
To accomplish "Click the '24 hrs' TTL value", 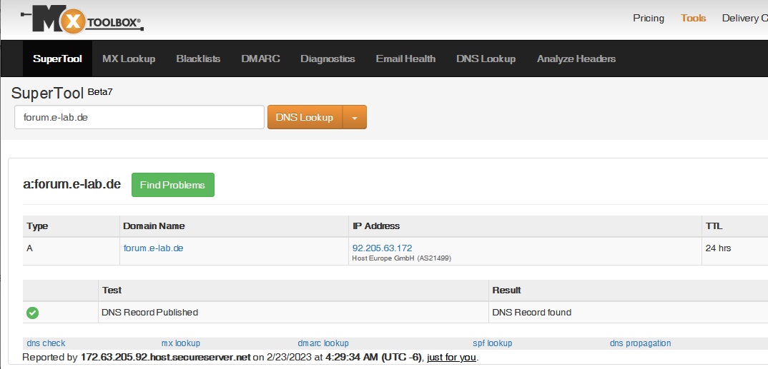I will click(718, 248).
